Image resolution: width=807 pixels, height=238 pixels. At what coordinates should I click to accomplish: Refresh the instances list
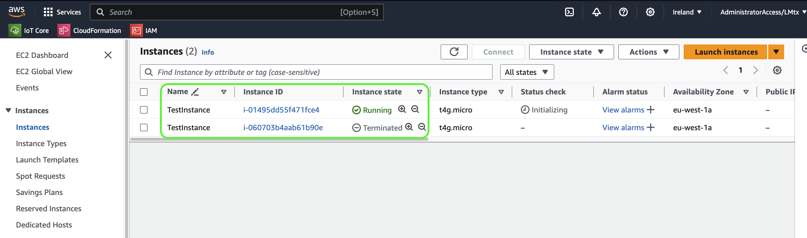coord(454,52)
